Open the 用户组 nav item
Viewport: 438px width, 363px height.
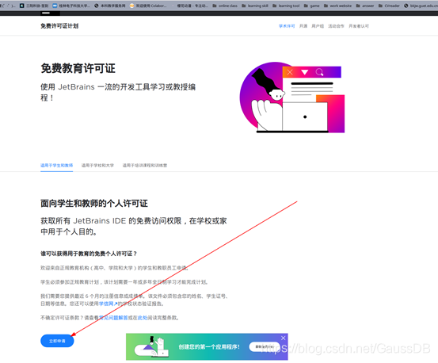click(318, 26)
